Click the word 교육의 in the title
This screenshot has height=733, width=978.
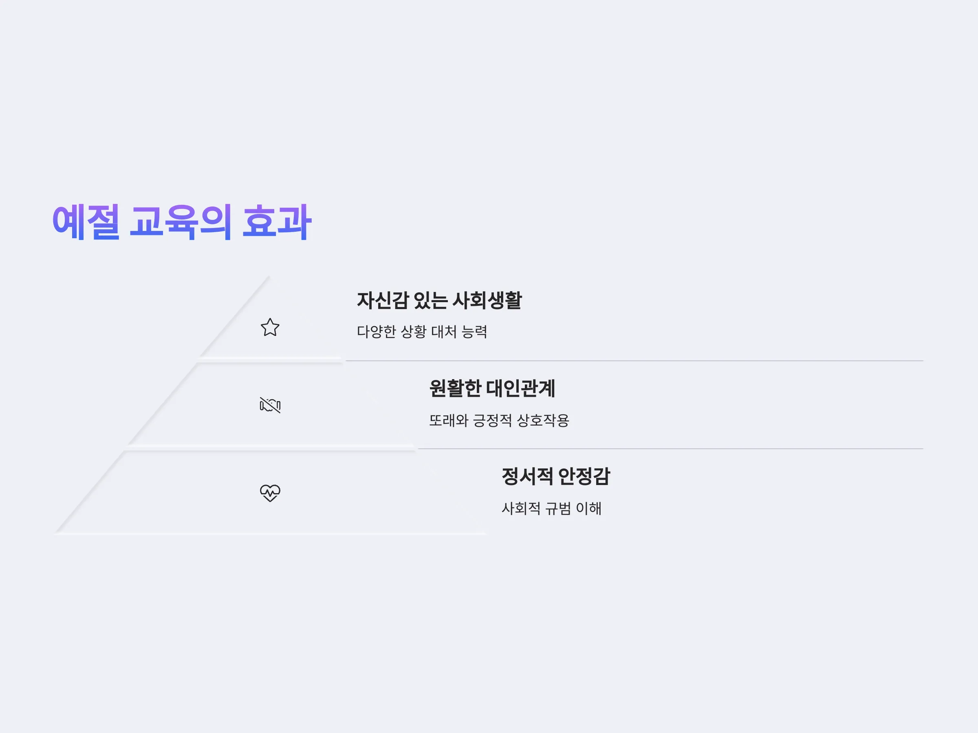point(181,222)
